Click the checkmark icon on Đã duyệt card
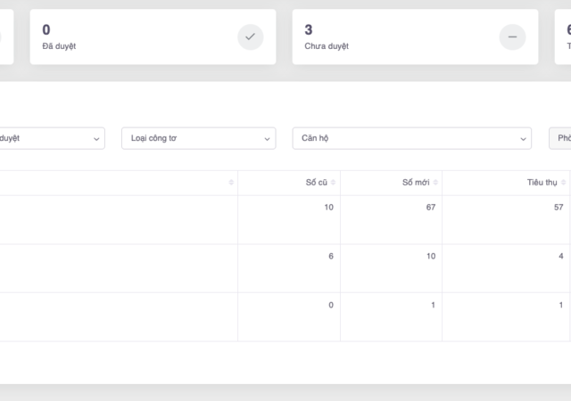 251,37
